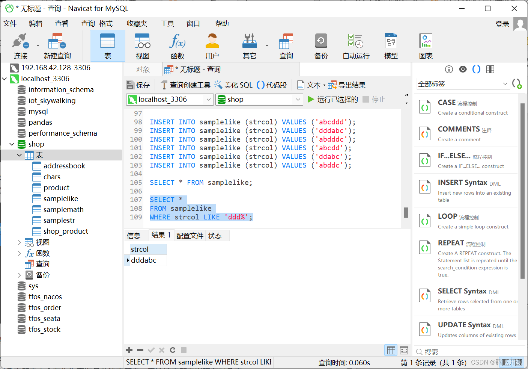This screenshot has width=528, height=369.
Task: Click the grid layout icon in right panel
Action: tap(490, 69)
